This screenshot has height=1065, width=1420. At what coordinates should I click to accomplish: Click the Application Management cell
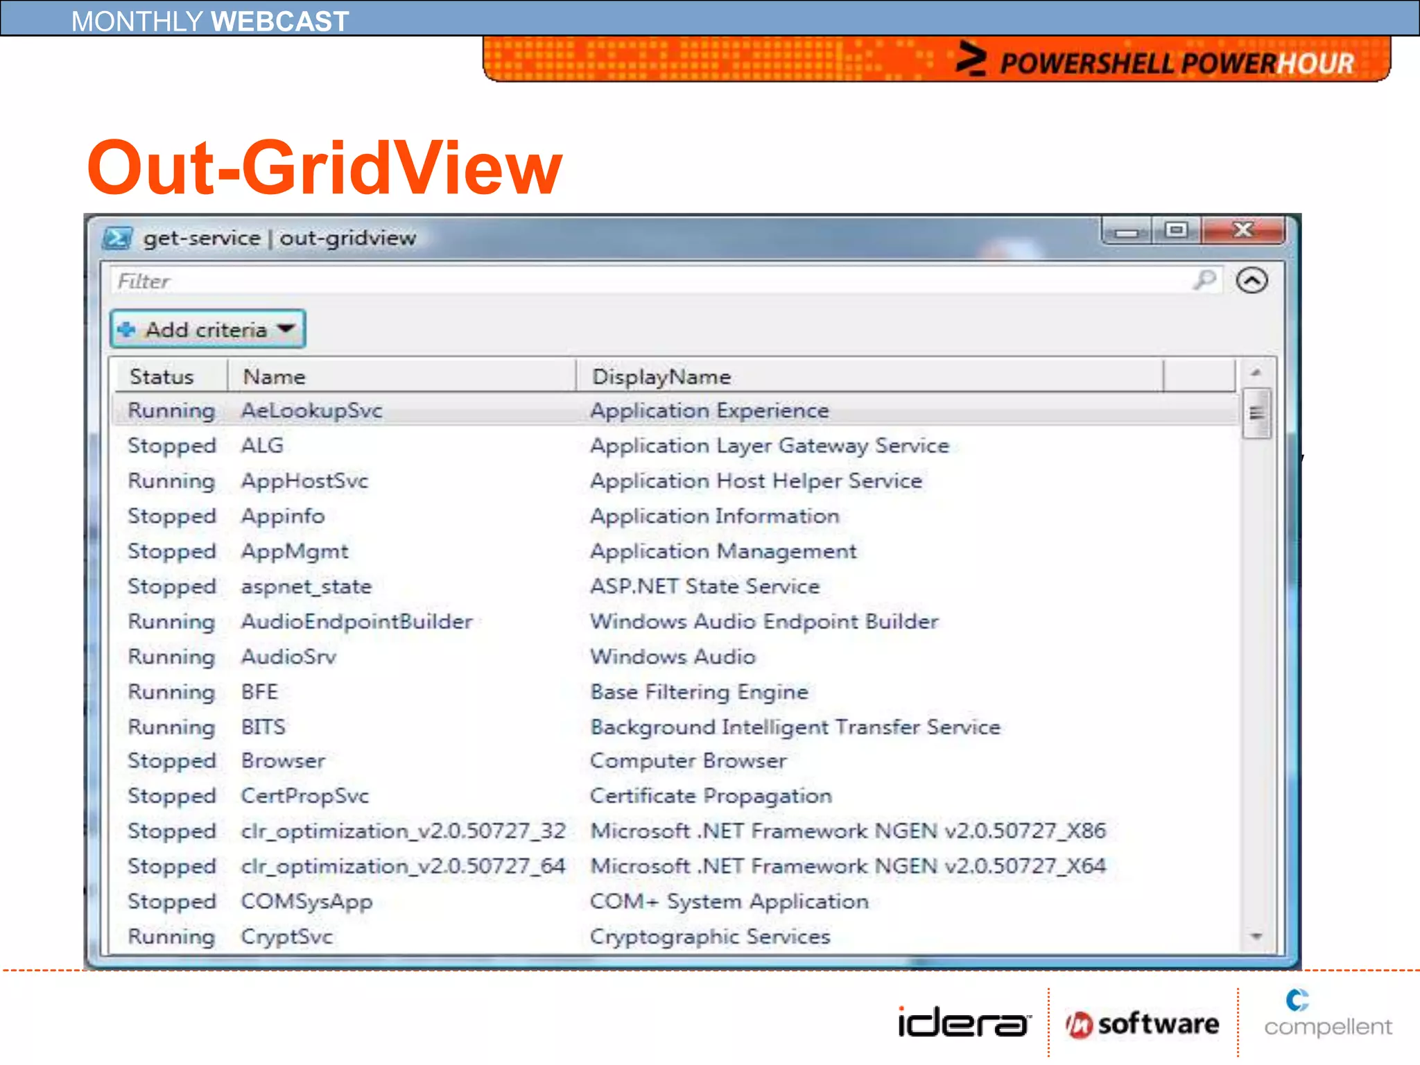click(x=723, y=552)
